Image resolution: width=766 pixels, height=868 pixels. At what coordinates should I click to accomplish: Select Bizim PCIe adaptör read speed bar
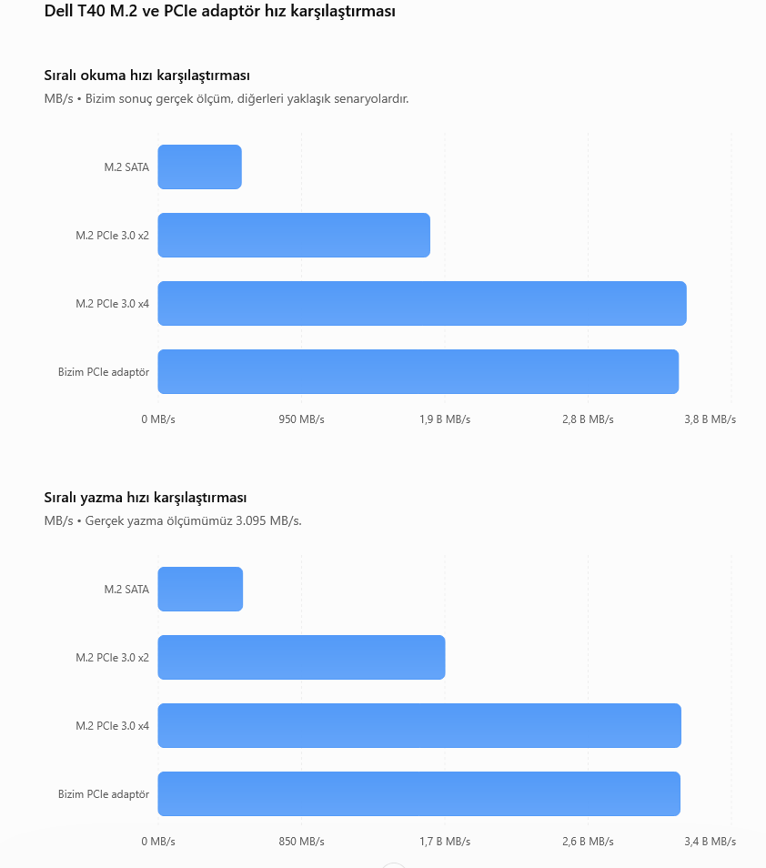point(418,371)
